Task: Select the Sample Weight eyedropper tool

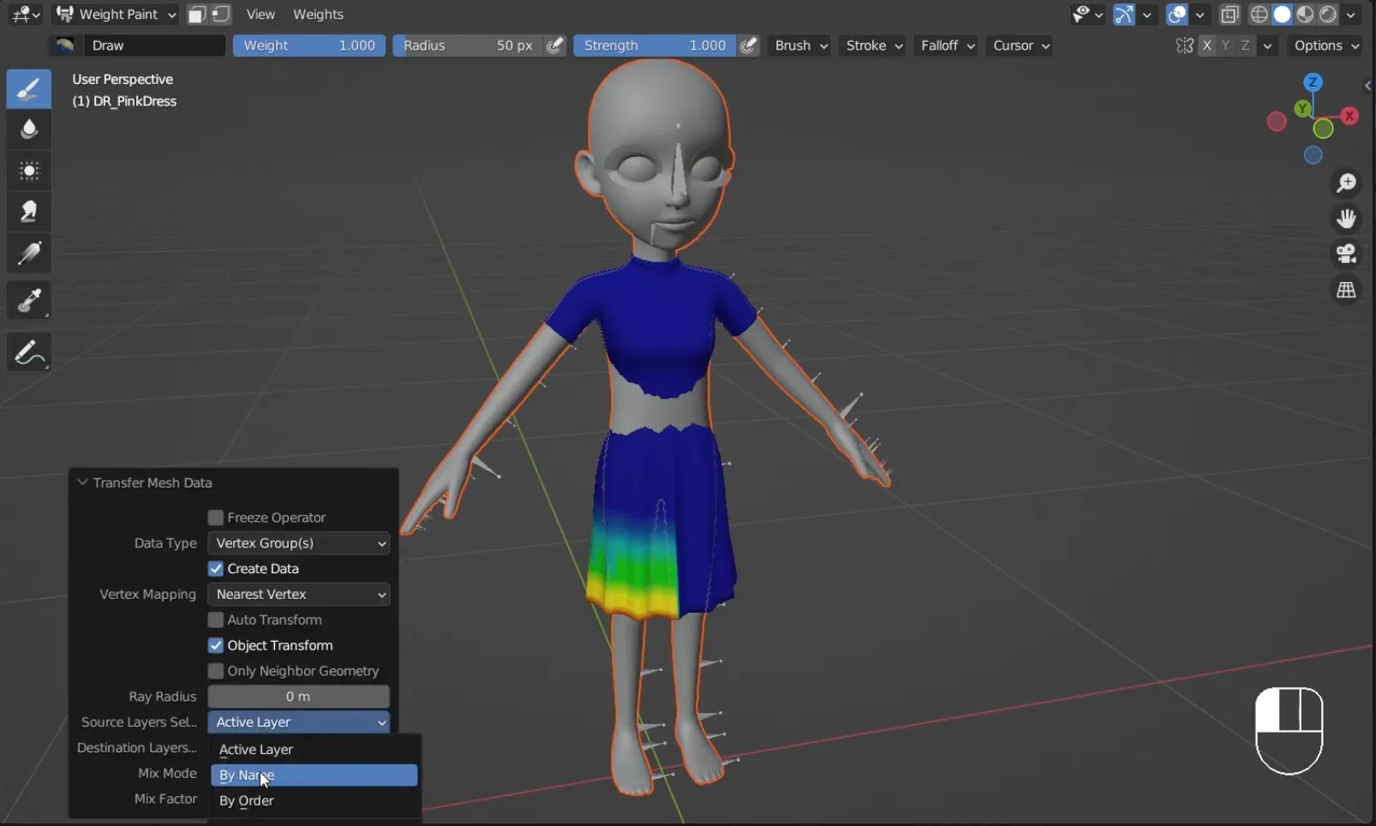Action: click(29, 301)
